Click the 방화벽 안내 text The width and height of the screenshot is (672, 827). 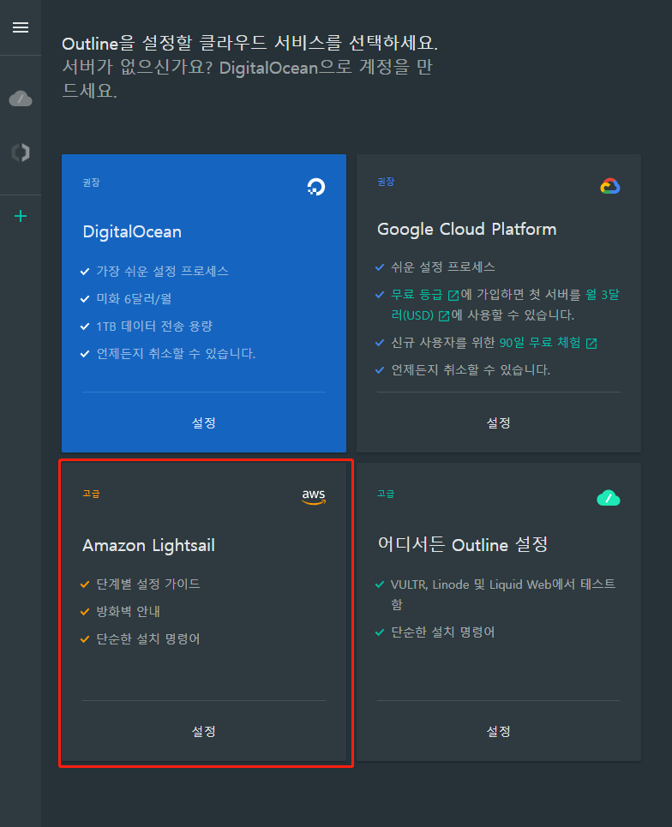point(129,611)
